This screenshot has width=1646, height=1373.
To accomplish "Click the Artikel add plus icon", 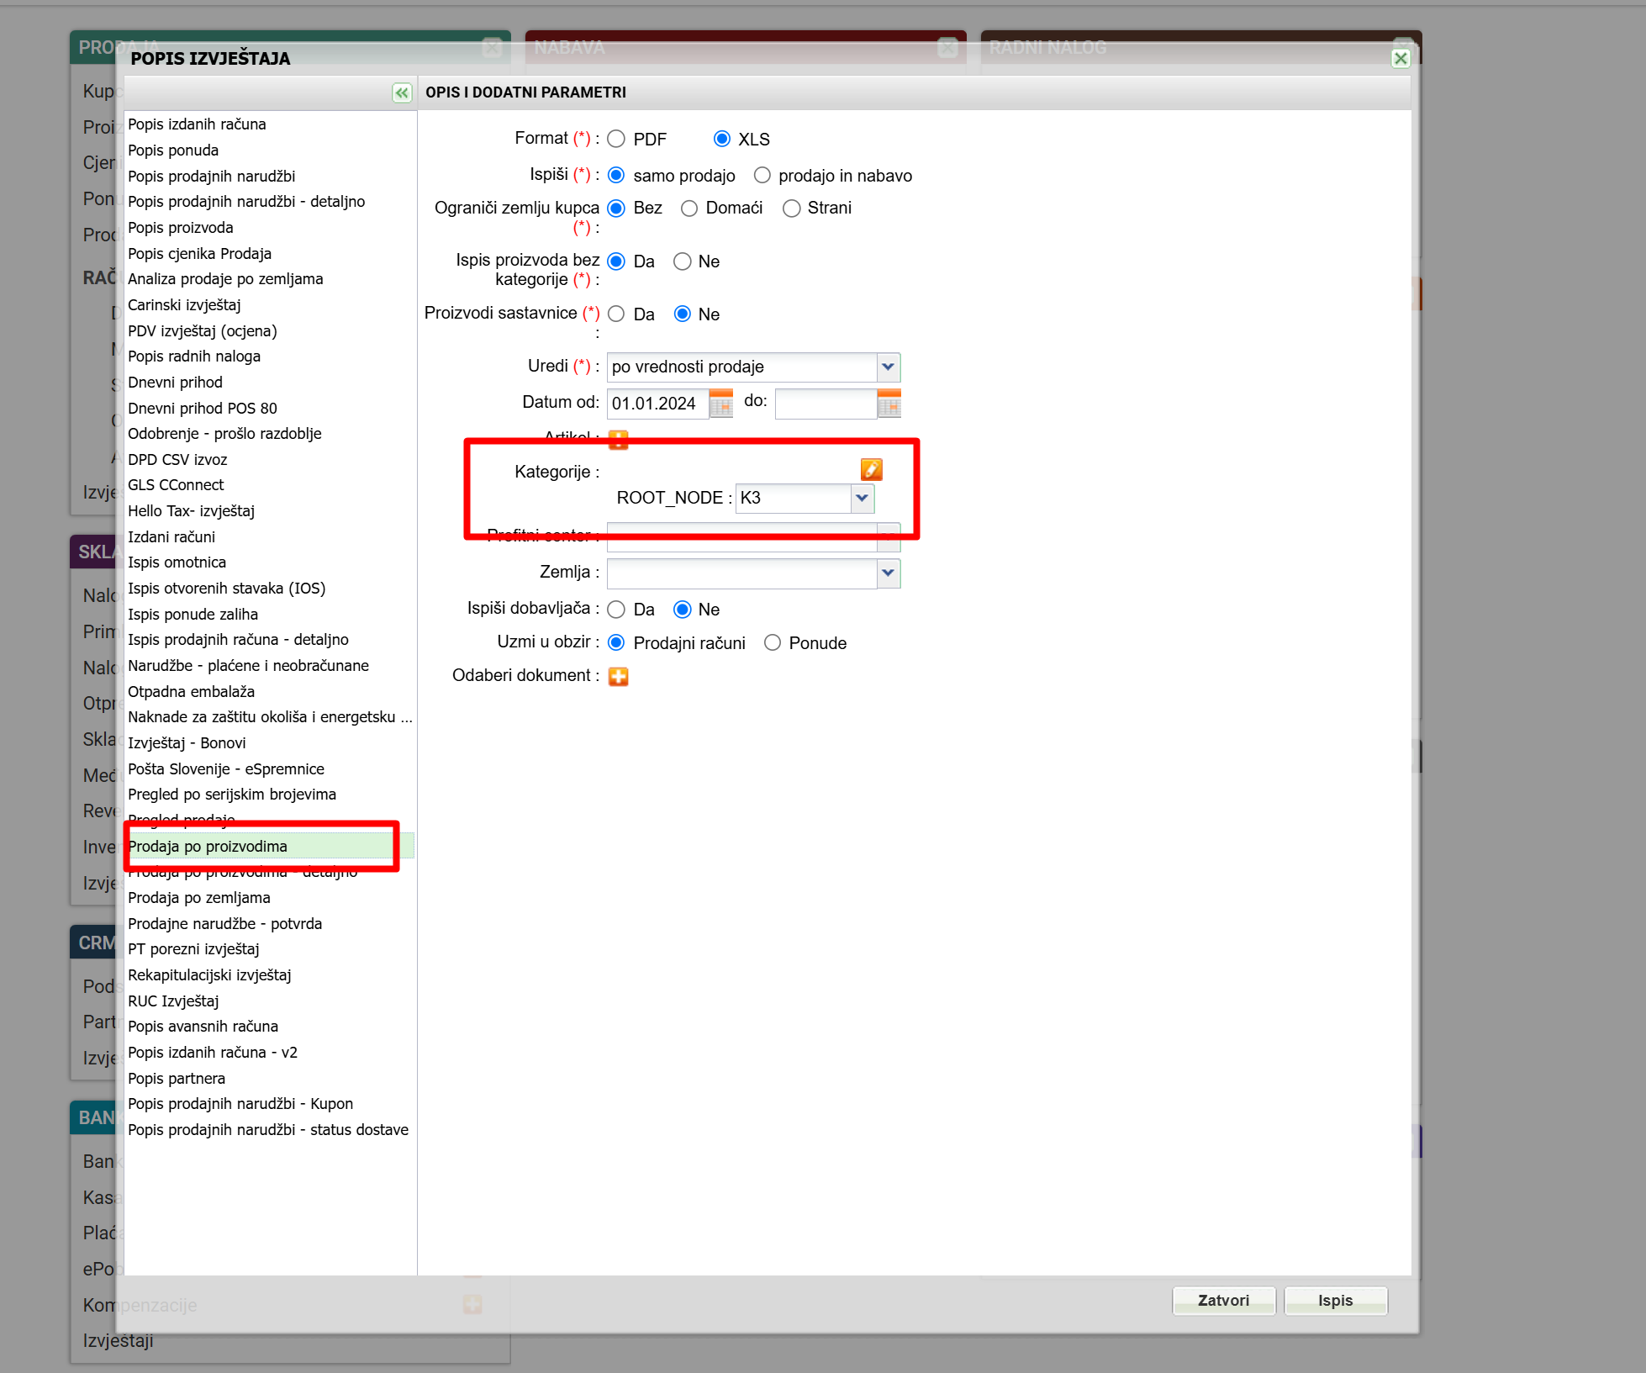I will pos(618,438).
